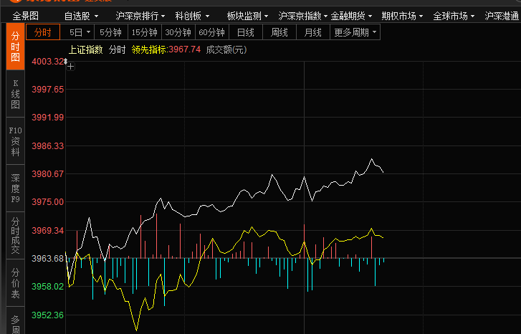Switch to 分时成交 sidebar view

15,236
